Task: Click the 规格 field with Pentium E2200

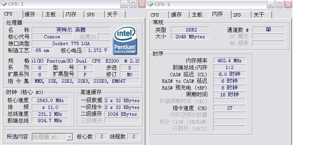Action: coord(86,61)
